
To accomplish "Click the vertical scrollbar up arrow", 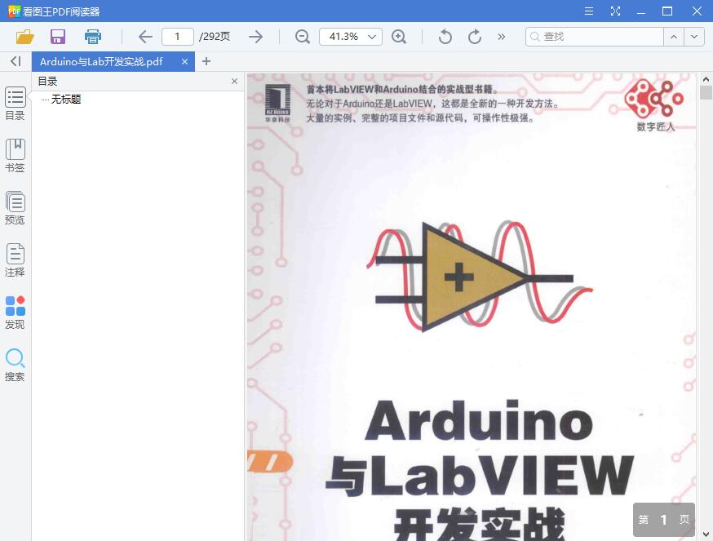I will (706, 79).
